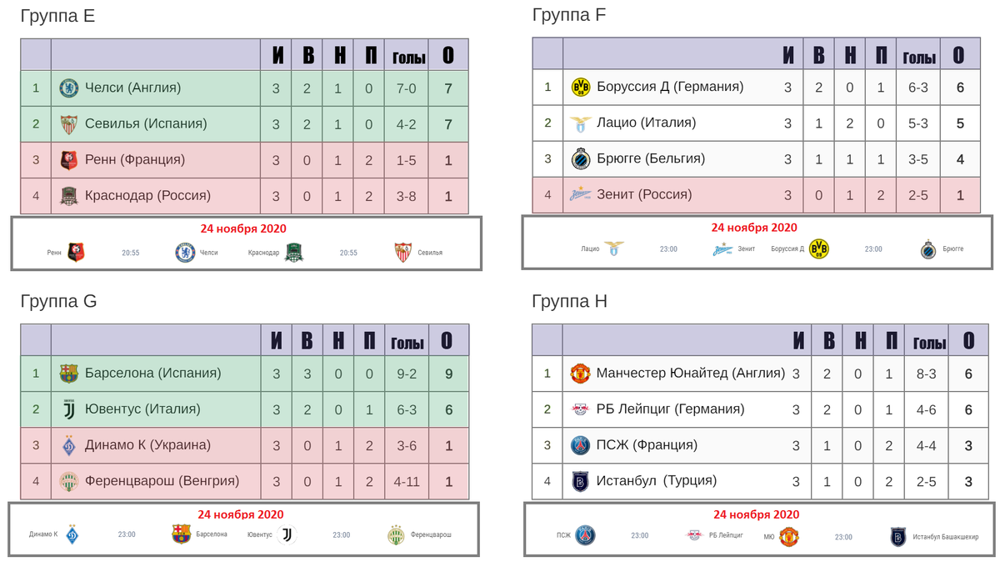Select PSG logo in the ПСЖ–РБ Лейпциг fixture
Screen dimensions: 1000x562
point(587,535)
